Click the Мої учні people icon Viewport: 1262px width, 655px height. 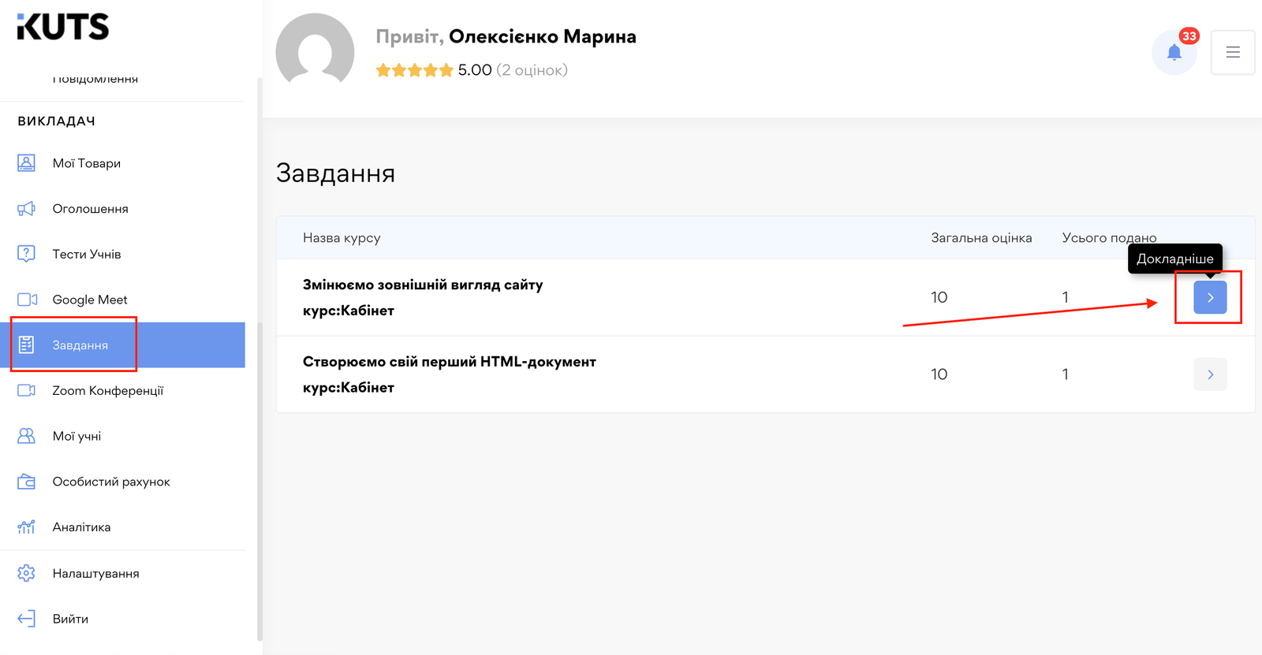point(26,436)
